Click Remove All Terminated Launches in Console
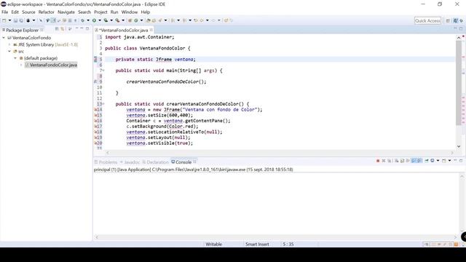 (390, 161)
